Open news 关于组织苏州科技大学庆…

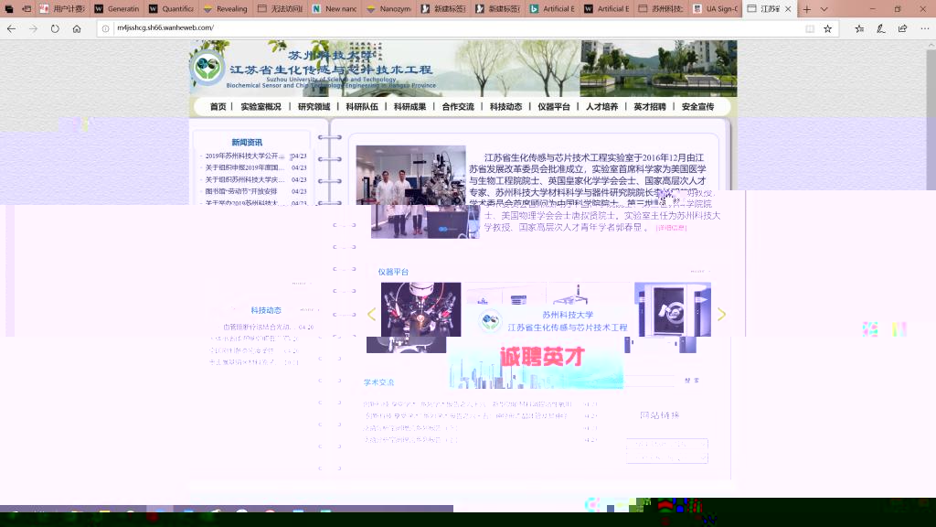[245, 180]
